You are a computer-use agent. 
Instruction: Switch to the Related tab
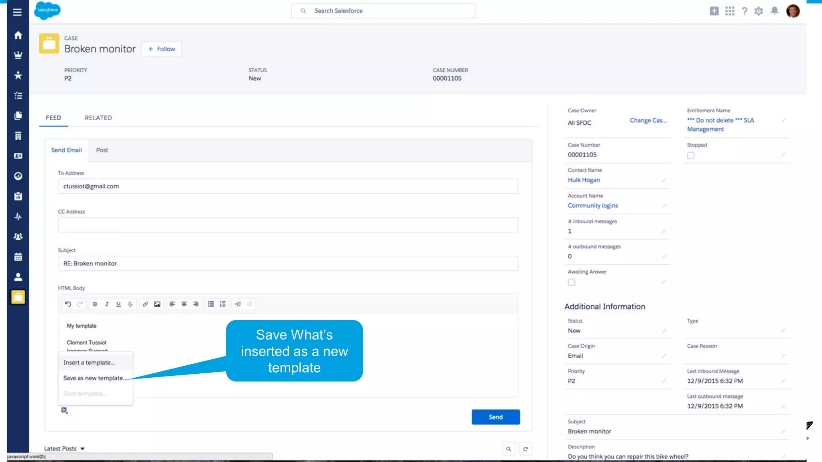(x=98, y=118)
